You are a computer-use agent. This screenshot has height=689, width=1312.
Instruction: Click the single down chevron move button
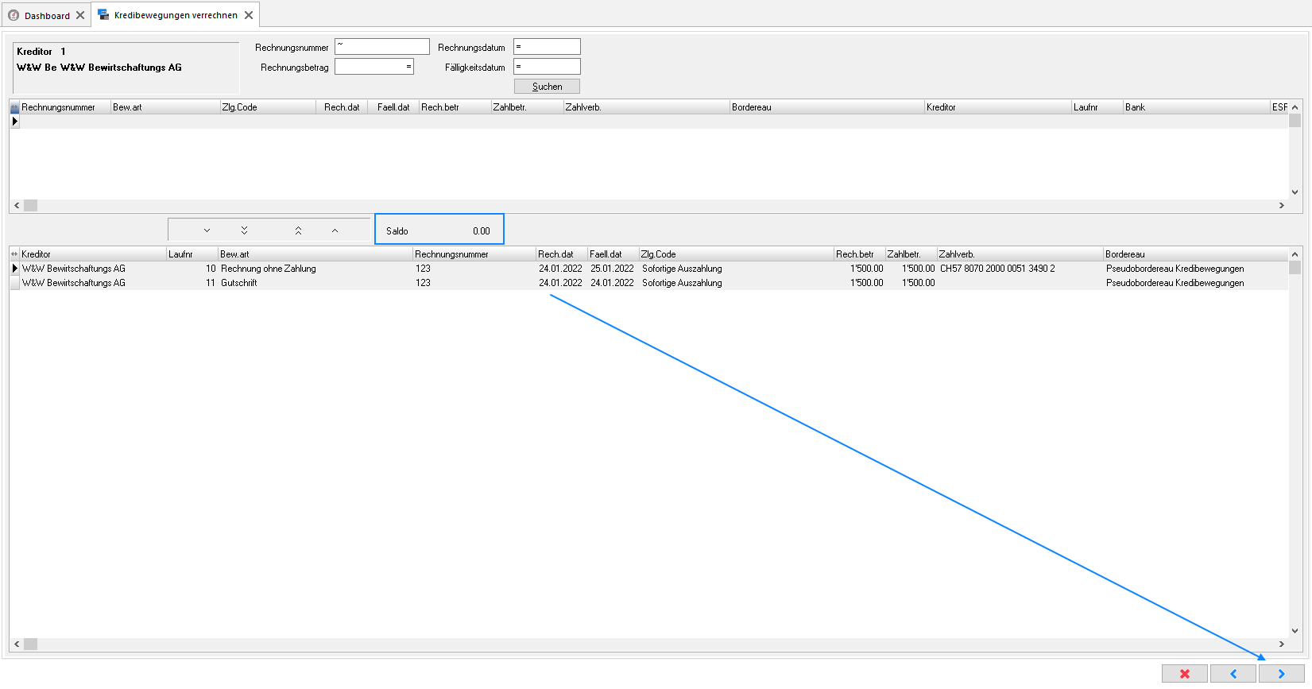207,230
